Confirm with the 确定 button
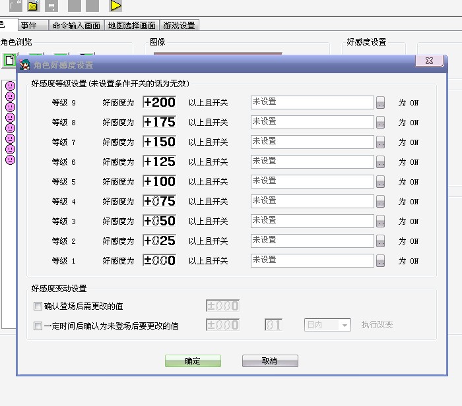Viewport: 462px width, 406px height. click(193, 361)
